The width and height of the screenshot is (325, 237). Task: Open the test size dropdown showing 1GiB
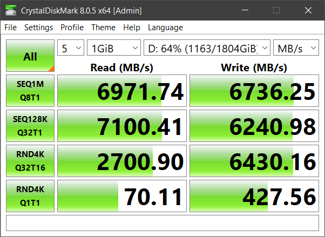coord(114,48)
